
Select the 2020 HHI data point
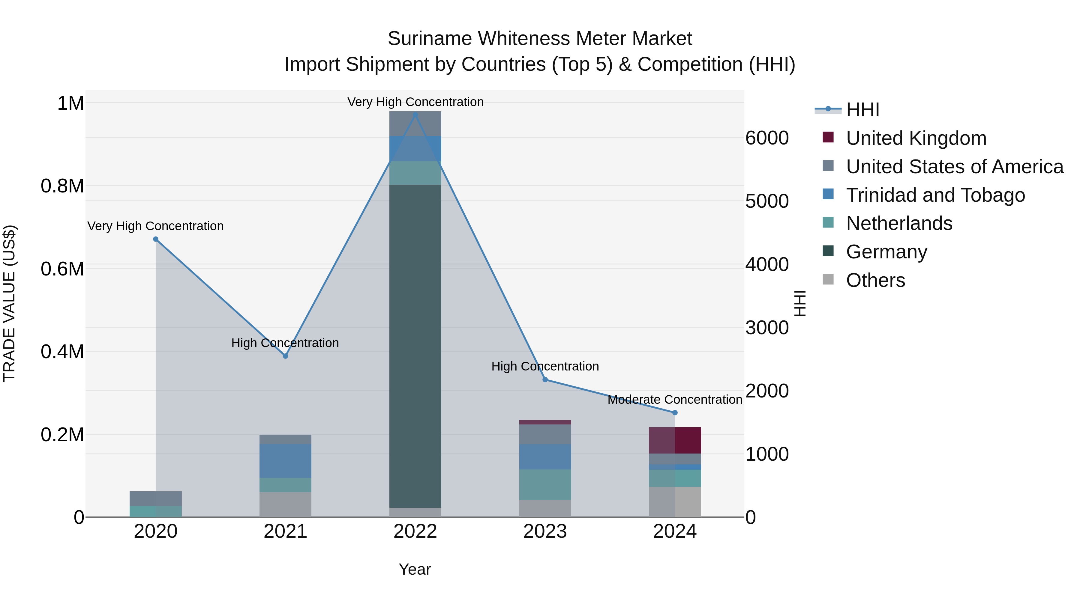point(155,239)
